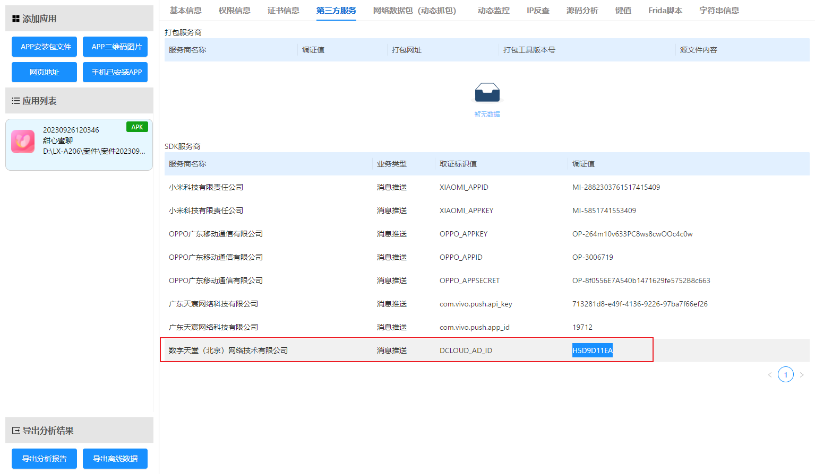Go to next page arrow
815x474 pixels.
802,375
